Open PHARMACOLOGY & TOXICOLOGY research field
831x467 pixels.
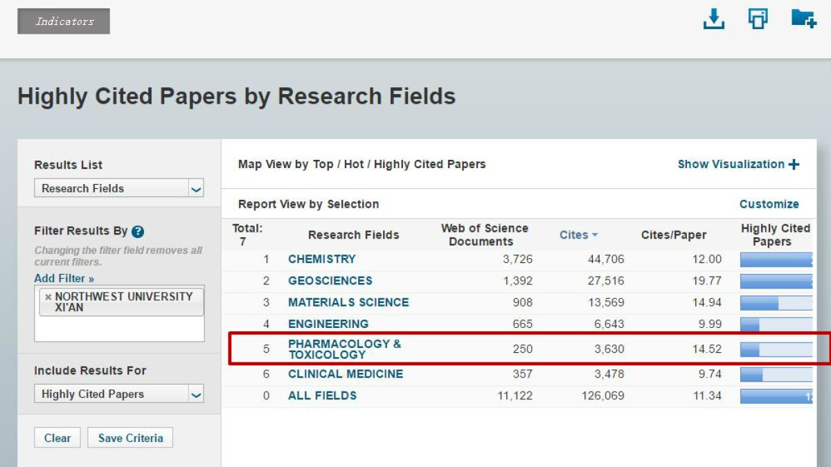click(344, 349)
